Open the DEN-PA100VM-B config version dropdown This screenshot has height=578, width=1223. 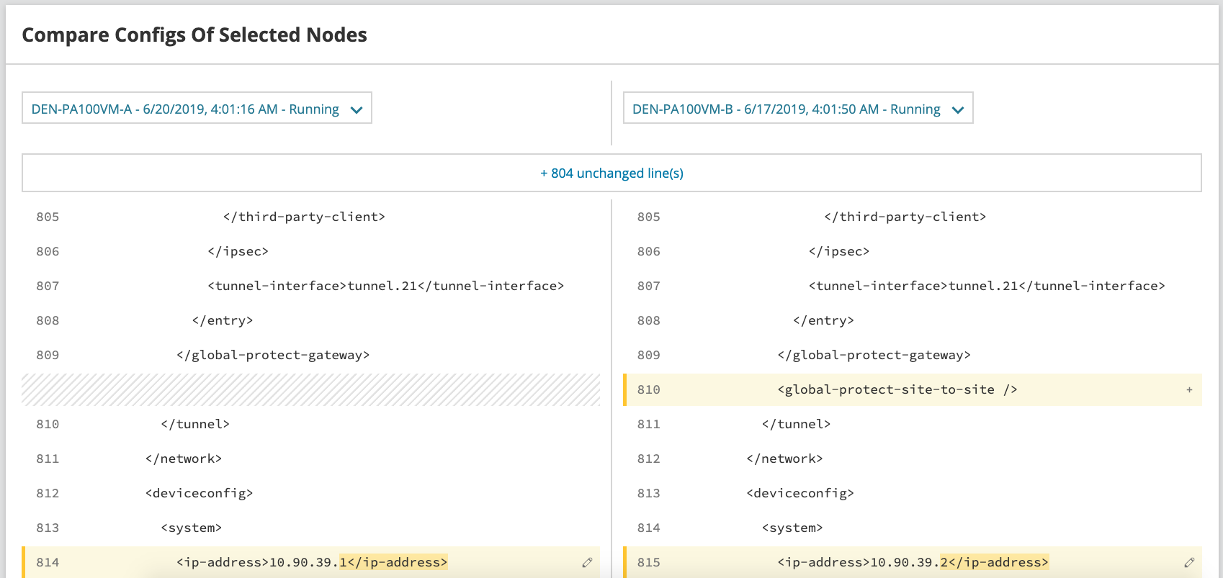797,109
